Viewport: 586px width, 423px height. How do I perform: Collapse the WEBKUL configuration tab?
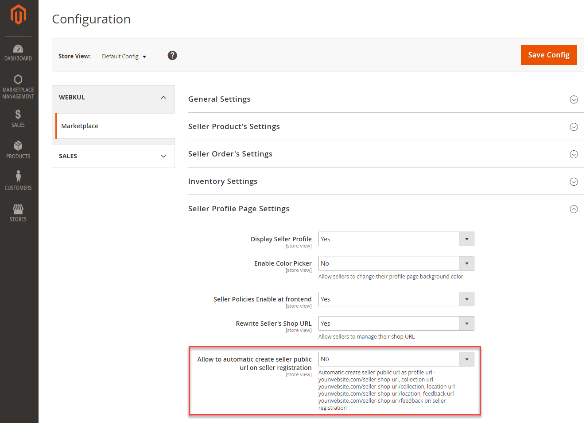113,97
